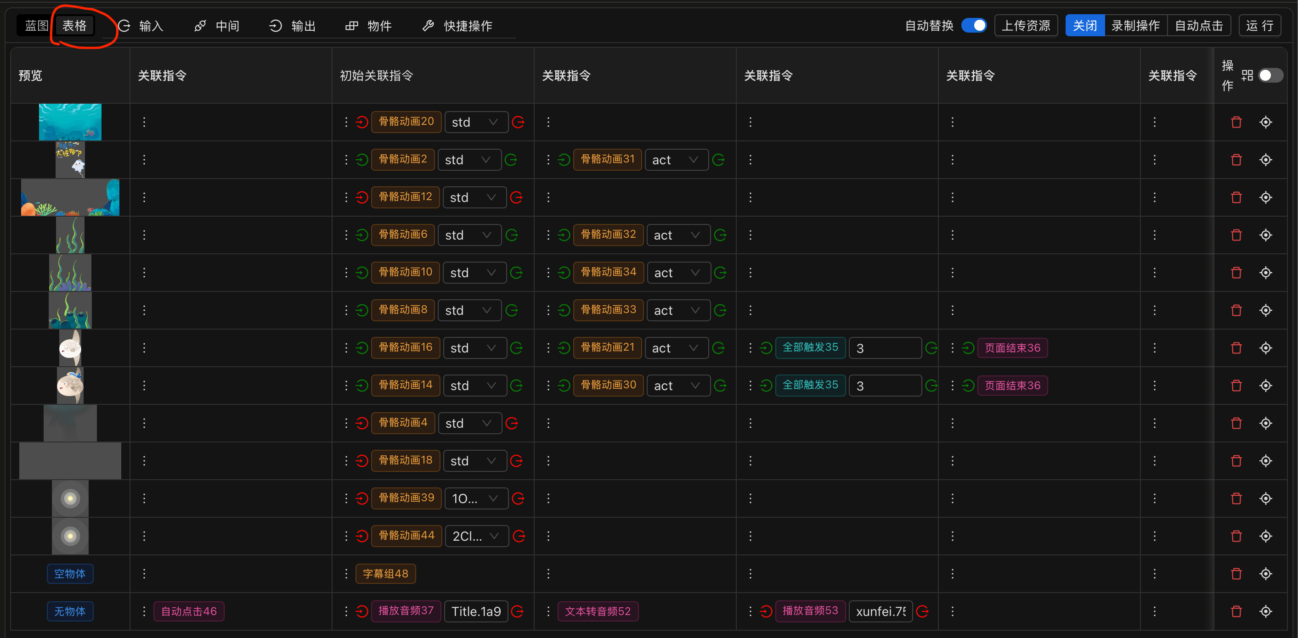Open the act dropdown beside 骨骼动画32
The image size is (1298, 638).
[x=678, y=235]
